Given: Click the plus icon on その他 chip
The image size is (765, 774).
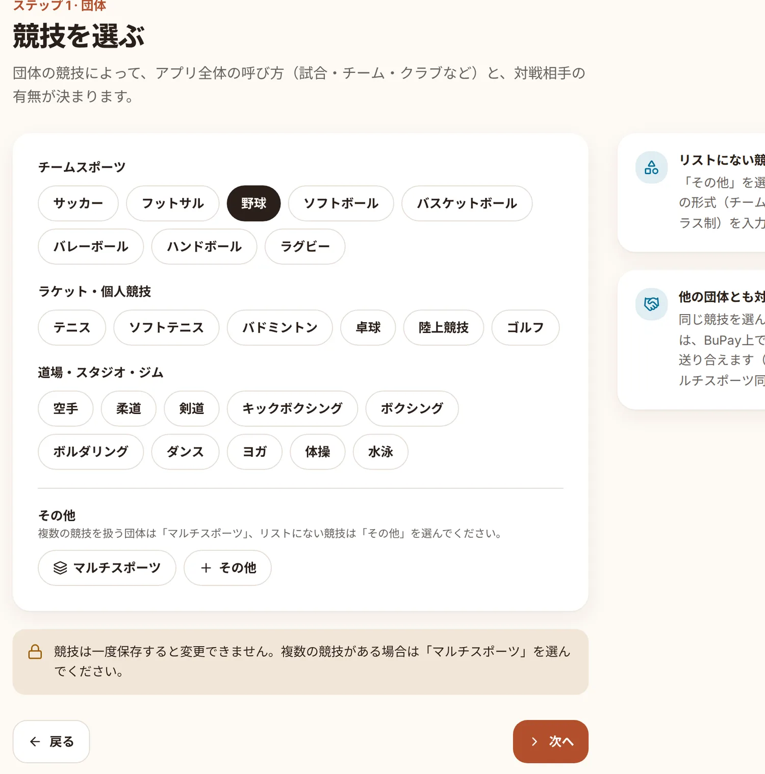Looking at the screenshot, I should pyautogui.click(x=206, y=567).
